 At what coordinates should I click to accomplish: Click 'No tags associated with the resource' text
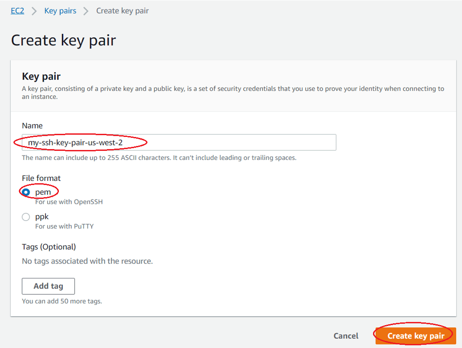87,261
